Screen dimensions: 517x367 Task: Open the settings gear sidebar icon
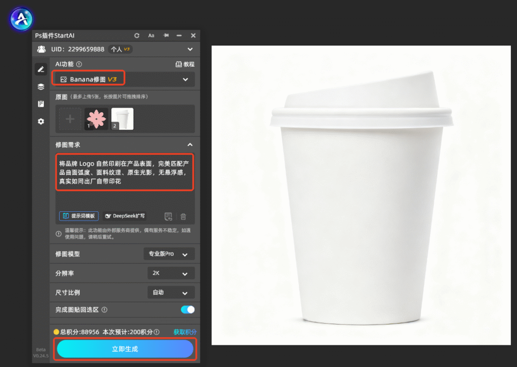(41, 121)
